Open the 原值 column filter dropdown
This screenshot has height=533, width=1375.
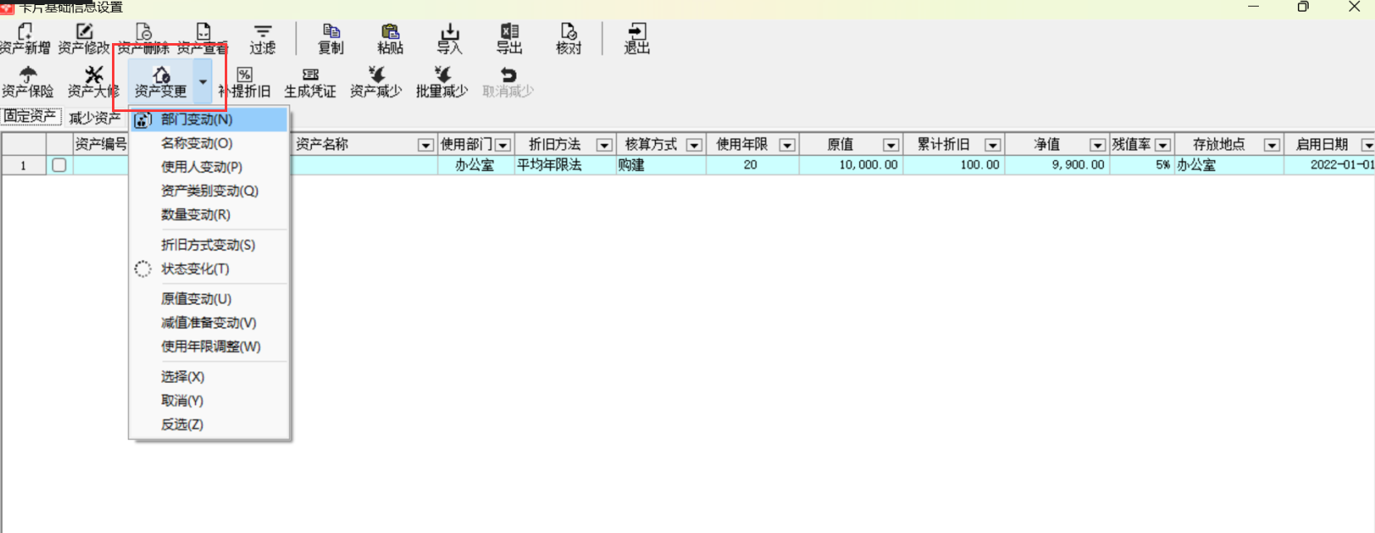coord(891,145)
